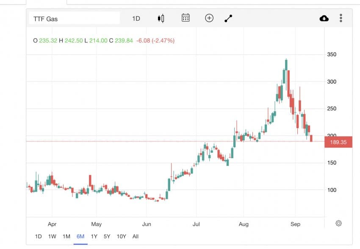Open the 1D interval dropdown
Viewport: 360px width, 249px height.
(136, 18)
